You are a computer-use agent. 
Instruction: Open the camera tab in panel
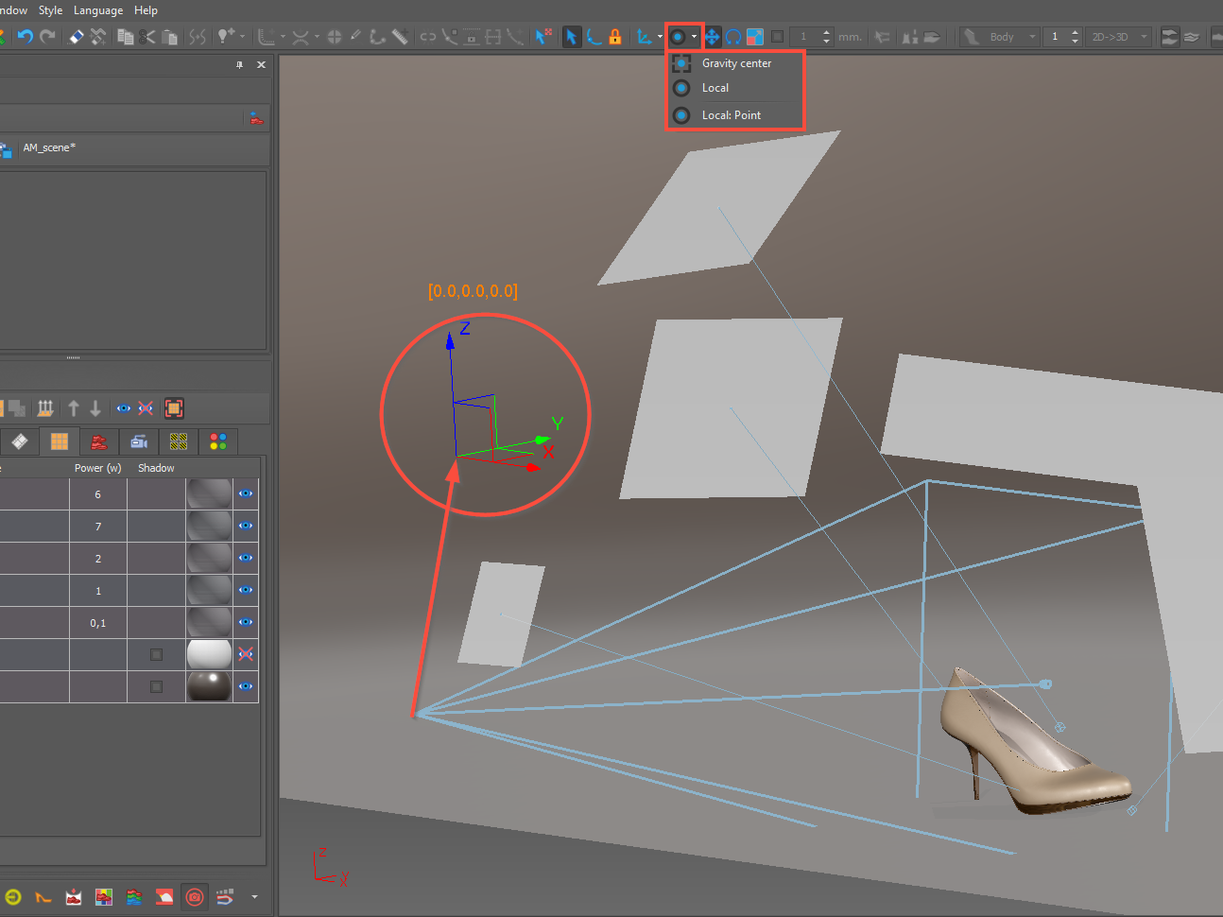tap(139, 441)
